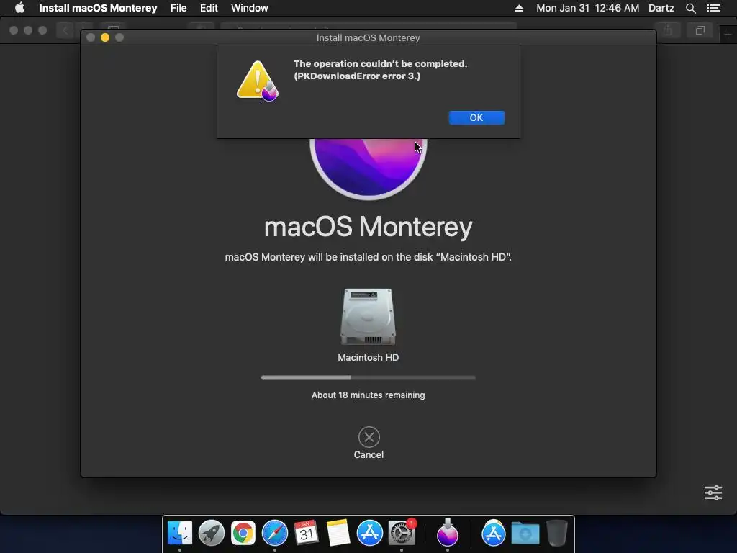Click the macOS installer icon in Dock

(x=448, y=532)
